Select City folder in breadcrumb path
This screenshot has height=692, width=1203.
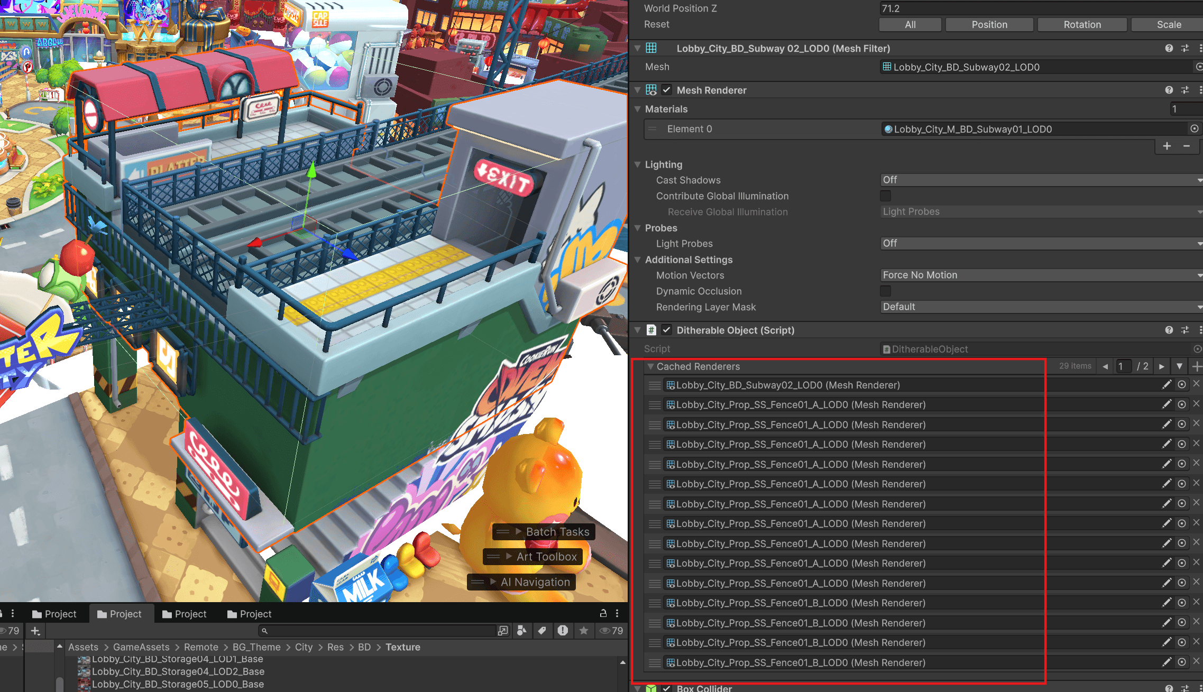[x=304, y=647]
